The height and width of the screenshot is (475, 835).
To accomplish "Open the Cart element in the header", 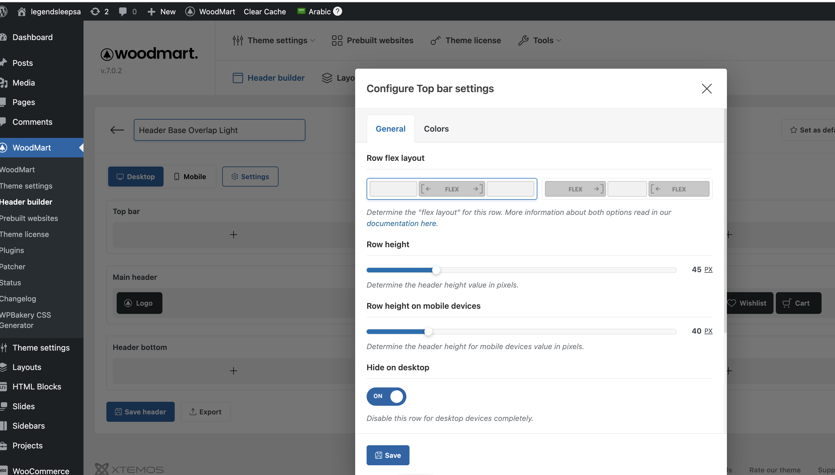I will tap(798, 303).
